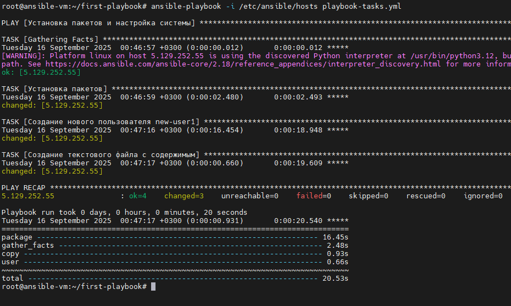Click the new-user1 task header
This screenshot has height=306, width=511.
point(101,122)
